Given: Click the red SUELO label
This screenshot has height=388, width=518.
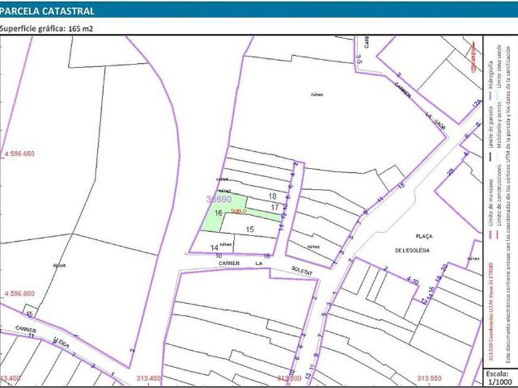Looking at the screenshot, I should click(x=239, y=211).
